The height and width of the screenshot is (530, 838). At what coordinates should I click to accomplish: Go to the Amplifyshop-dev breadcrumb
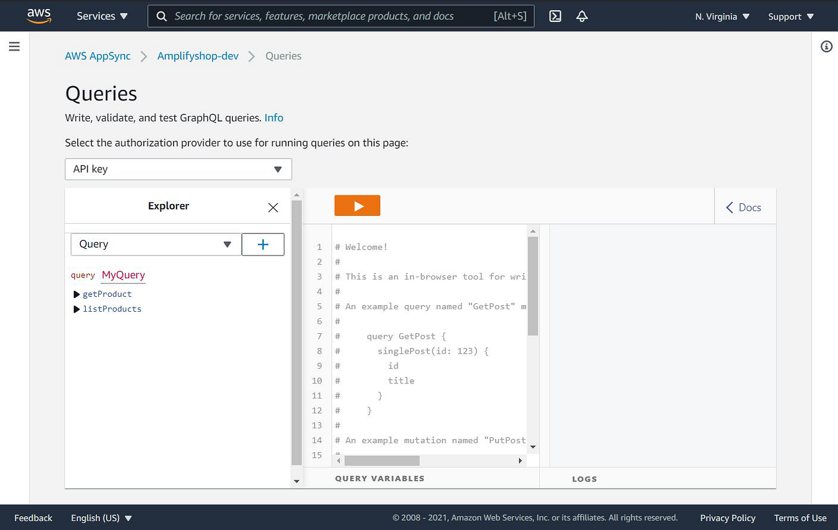(198, 56)
